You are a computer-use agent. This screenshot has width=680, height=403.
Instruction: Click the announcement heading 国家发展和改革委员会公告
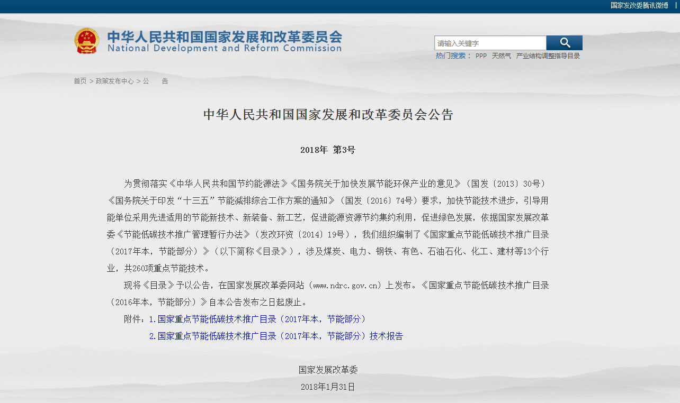point(328,115)
